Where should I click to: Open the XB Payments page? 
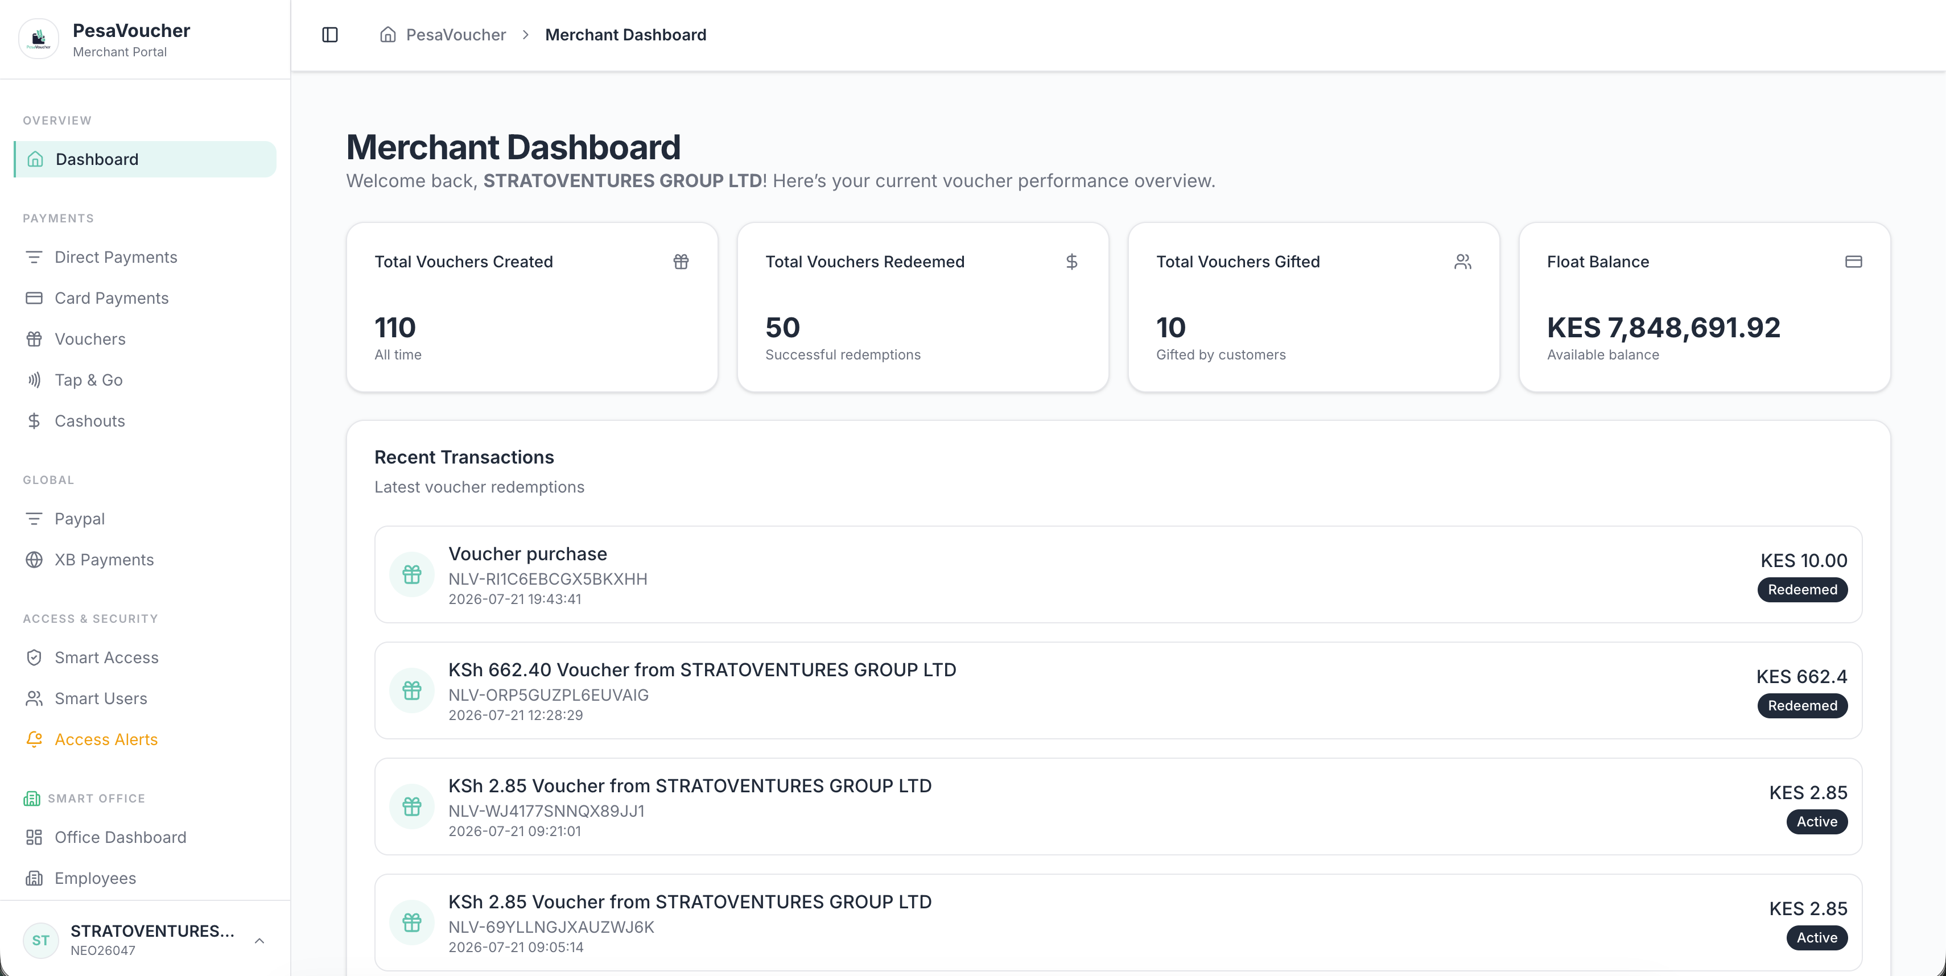pos(145,559)
